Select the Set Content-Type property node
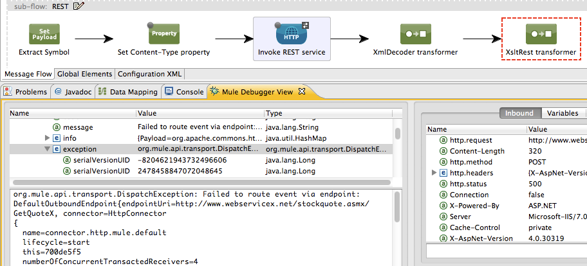Viewport: 587px width, 266px height. [x=163, y=33]
